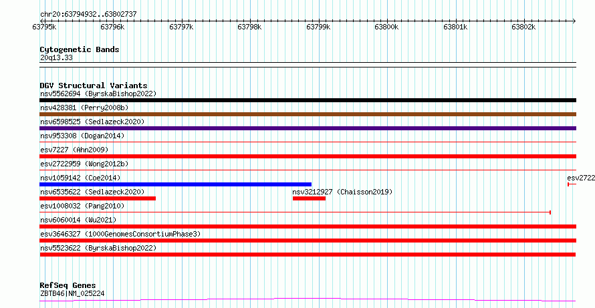Click the 63795k ruler tick label
The height and width of the screenshot is (308, 595).
pyautogui.click(x=44, y=27)
